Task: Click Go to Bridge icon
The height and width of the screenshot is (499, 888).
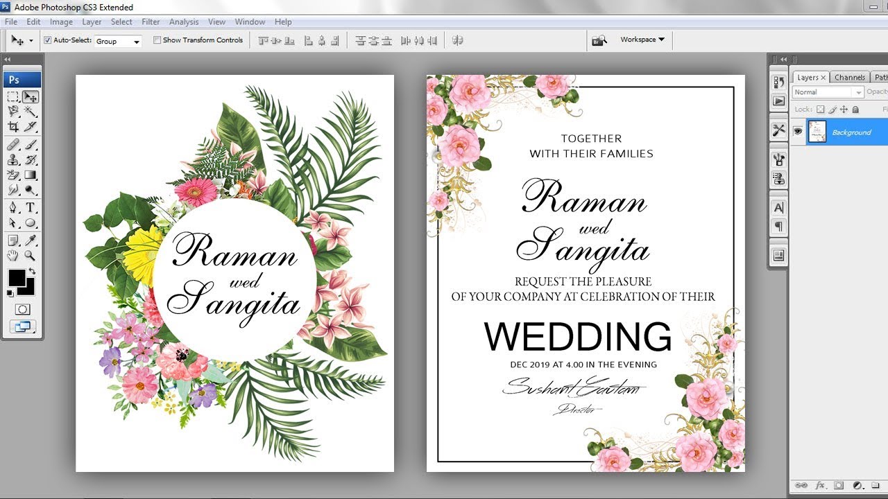Action: click(599, 40)
